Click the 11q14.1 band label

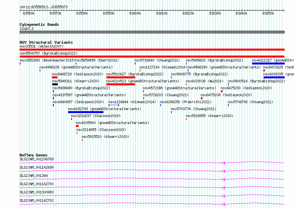point(27,28)
